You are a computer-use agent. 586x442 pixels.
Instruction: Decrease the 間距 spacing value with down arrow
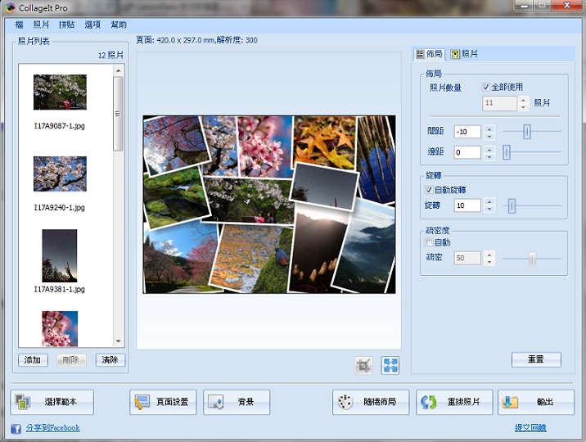click(489, 136)
